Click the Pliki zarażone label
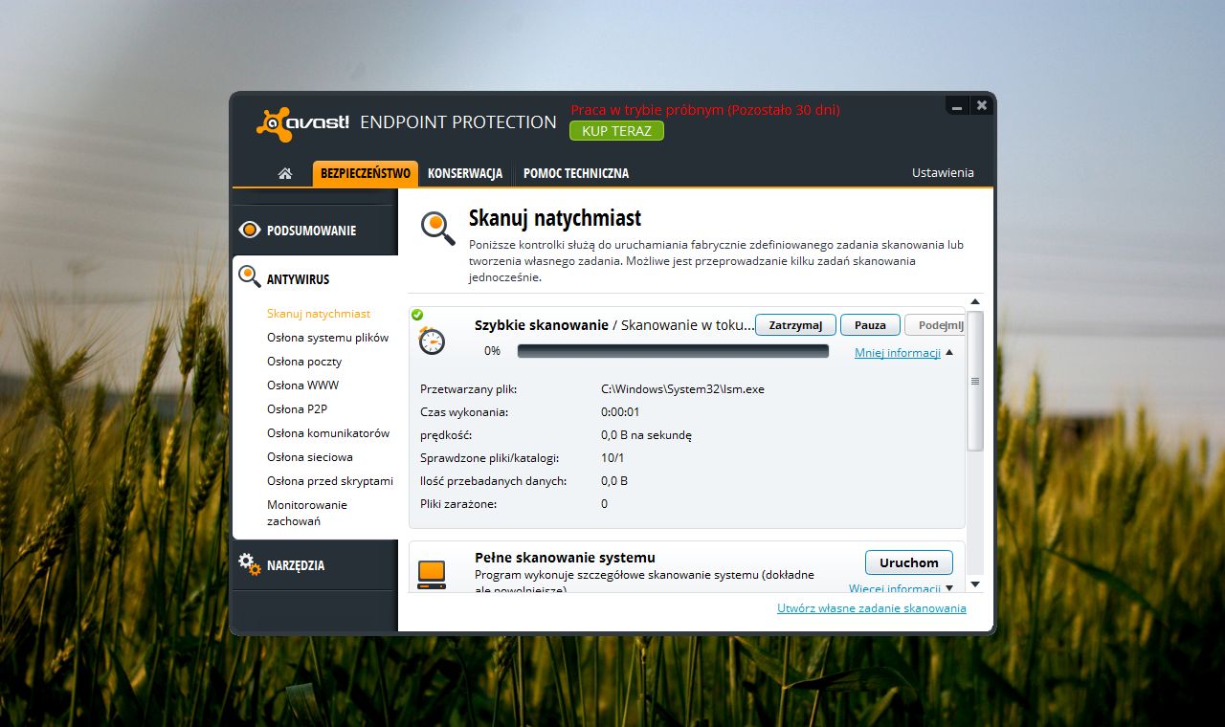This screenshot has height=727, width=1225. 458,504
